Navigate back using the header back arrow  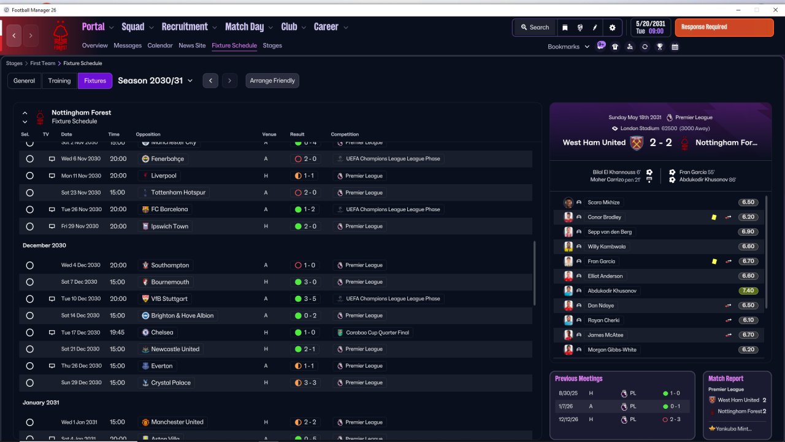coord(14,36)
